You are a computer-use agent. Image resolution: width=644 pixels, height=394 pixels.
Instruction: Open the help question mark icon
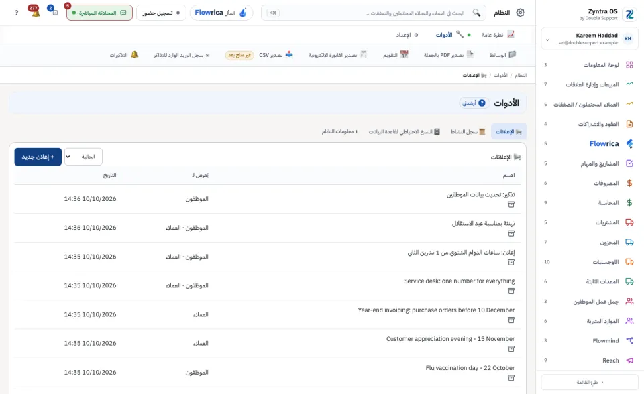(16, 13)
